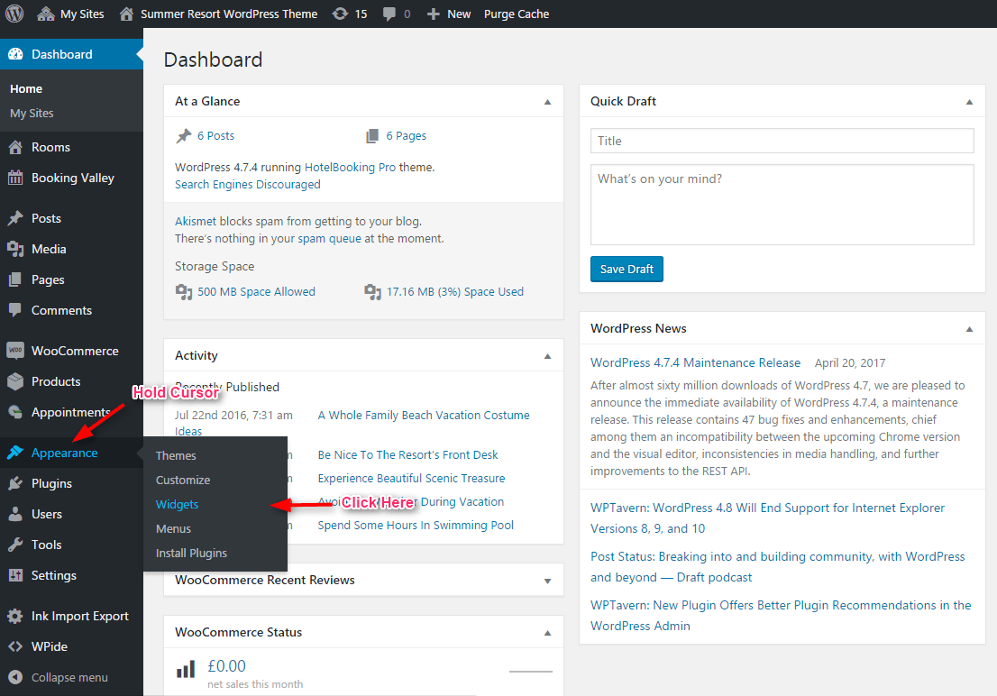Click Purge Cache in admin bar

pyautogui.click(x=517, y=14)
